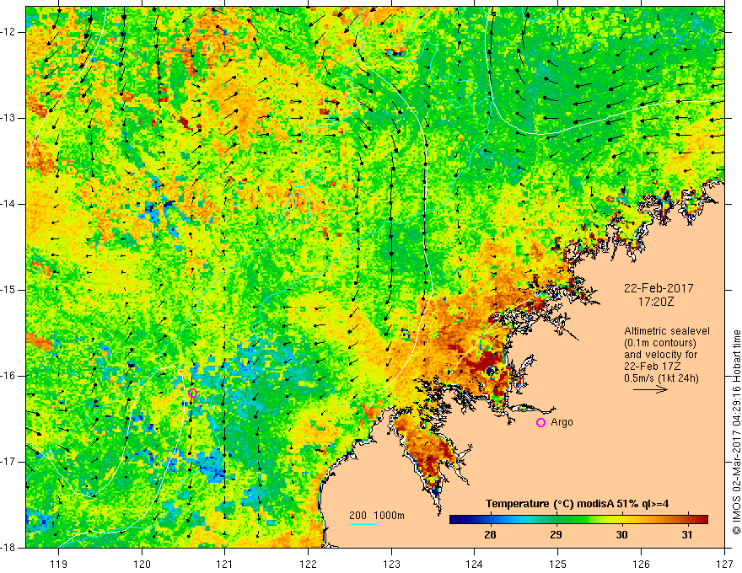Click the longitude axis label '121'

(x=225, y=564)
